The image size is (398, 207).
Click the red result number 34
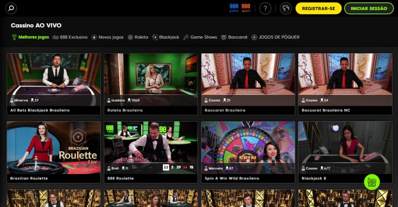tap(185, 167)
